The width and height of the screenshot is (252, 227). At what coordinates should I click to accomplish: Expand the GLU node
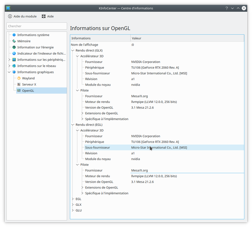(72, 211)
